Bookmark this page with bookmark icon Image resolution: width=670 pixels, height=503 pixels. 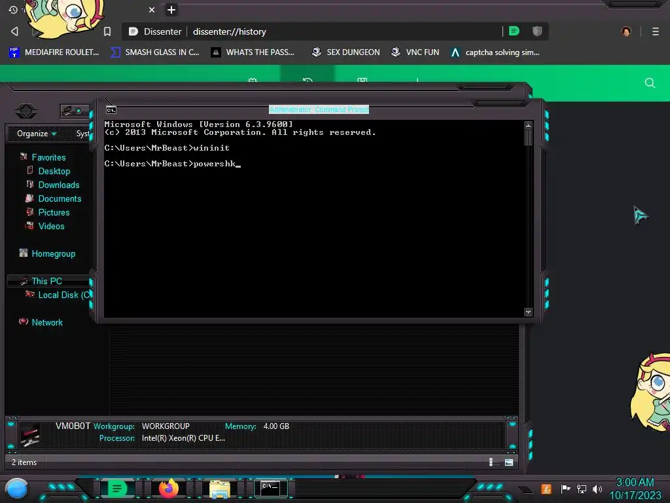[x=107, y=31]
